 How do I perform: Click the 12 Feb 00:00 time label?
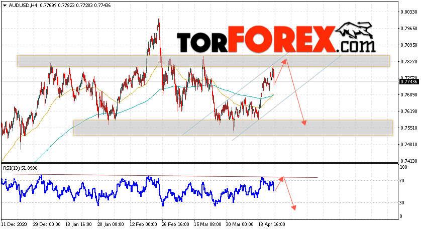(x=143, y=224)
